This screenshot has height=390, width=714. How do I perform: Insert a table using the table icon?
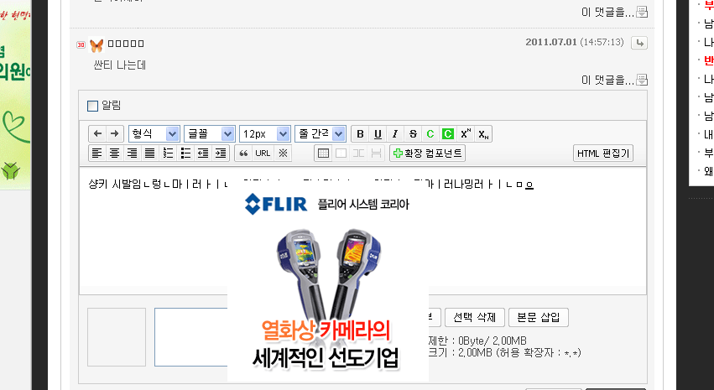(x=323, y=153)
